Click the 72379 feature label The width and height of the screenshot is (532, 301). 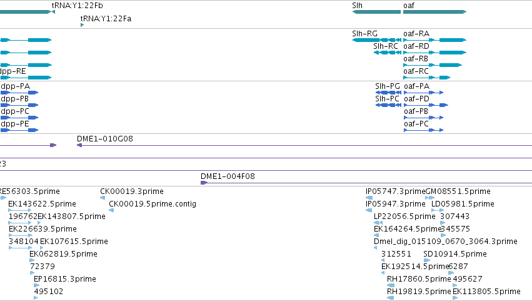click(43, 267)
